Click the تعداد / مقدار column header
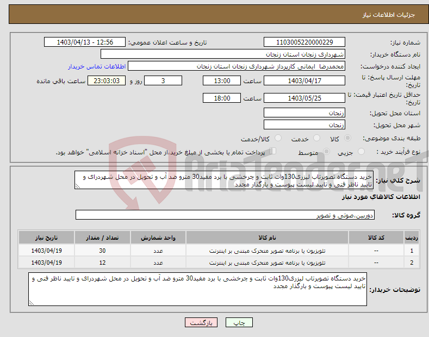The image size is (429, 337). (102, 238)
